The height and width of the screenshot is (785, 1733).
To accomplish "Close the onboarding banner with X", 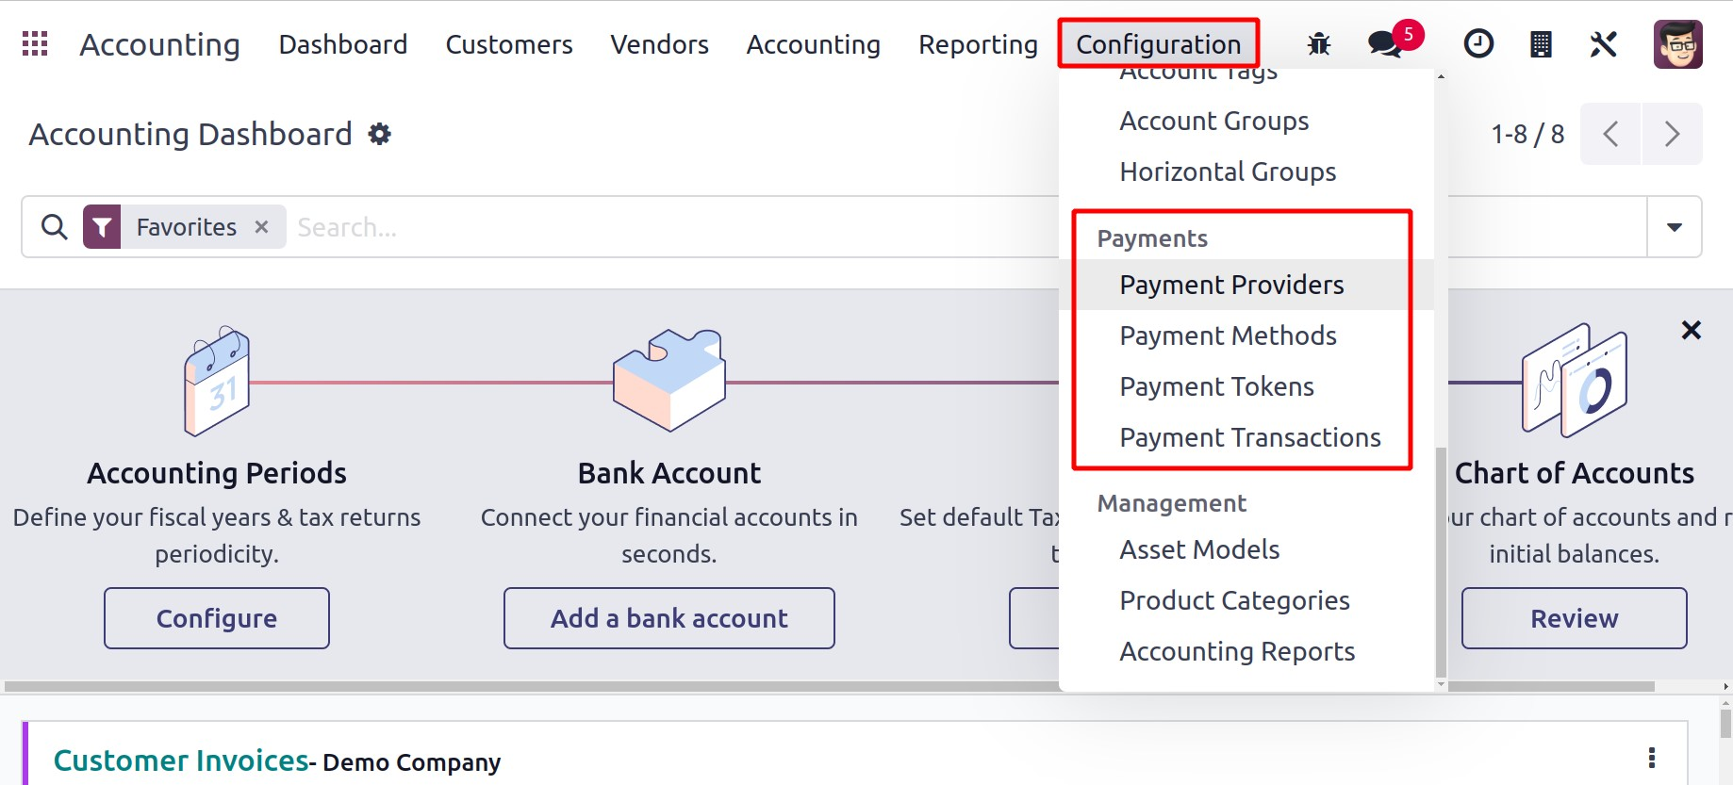I will (1691, 330).
